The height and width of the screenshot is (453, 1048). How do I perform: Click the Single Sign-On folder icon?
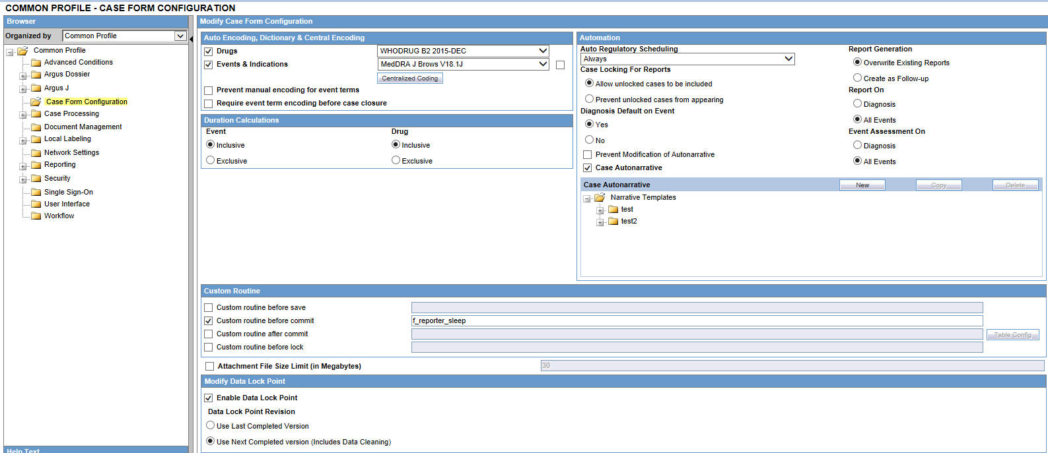pos(36,193)
